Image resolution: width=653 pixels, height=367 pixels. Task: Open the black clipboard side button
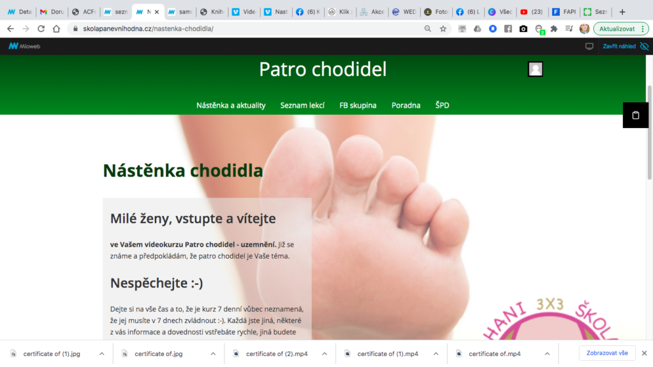click(x=636, y=115)
